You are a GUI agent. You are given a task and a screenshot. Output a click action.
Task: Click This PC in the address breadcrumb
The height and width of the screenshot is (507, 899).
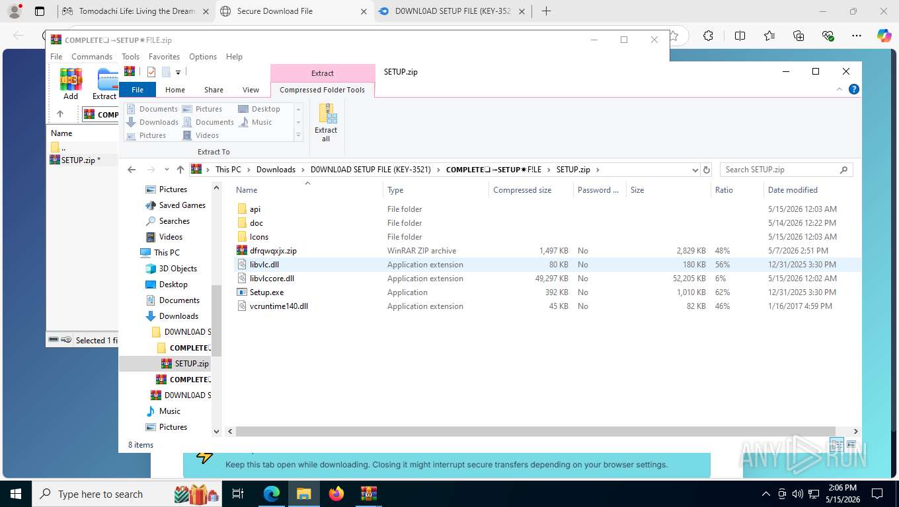(x=228, y=170)
